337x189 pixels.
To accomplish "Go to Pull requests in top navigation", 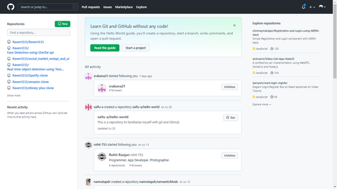I will click(91, 7).
